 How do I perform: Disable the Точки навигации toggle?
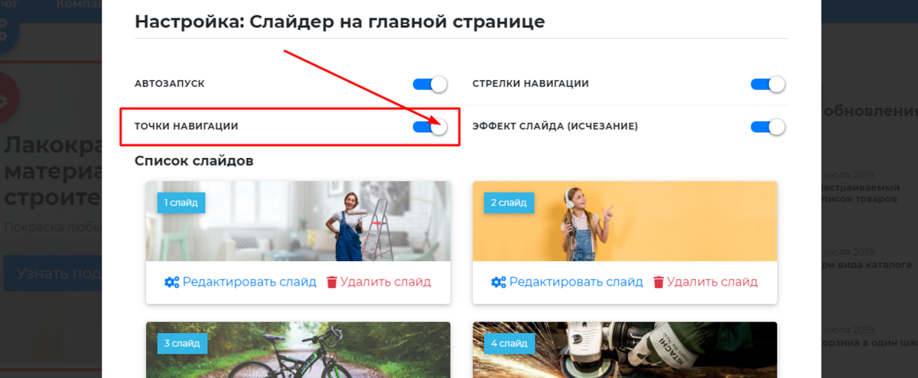[429, 127]
